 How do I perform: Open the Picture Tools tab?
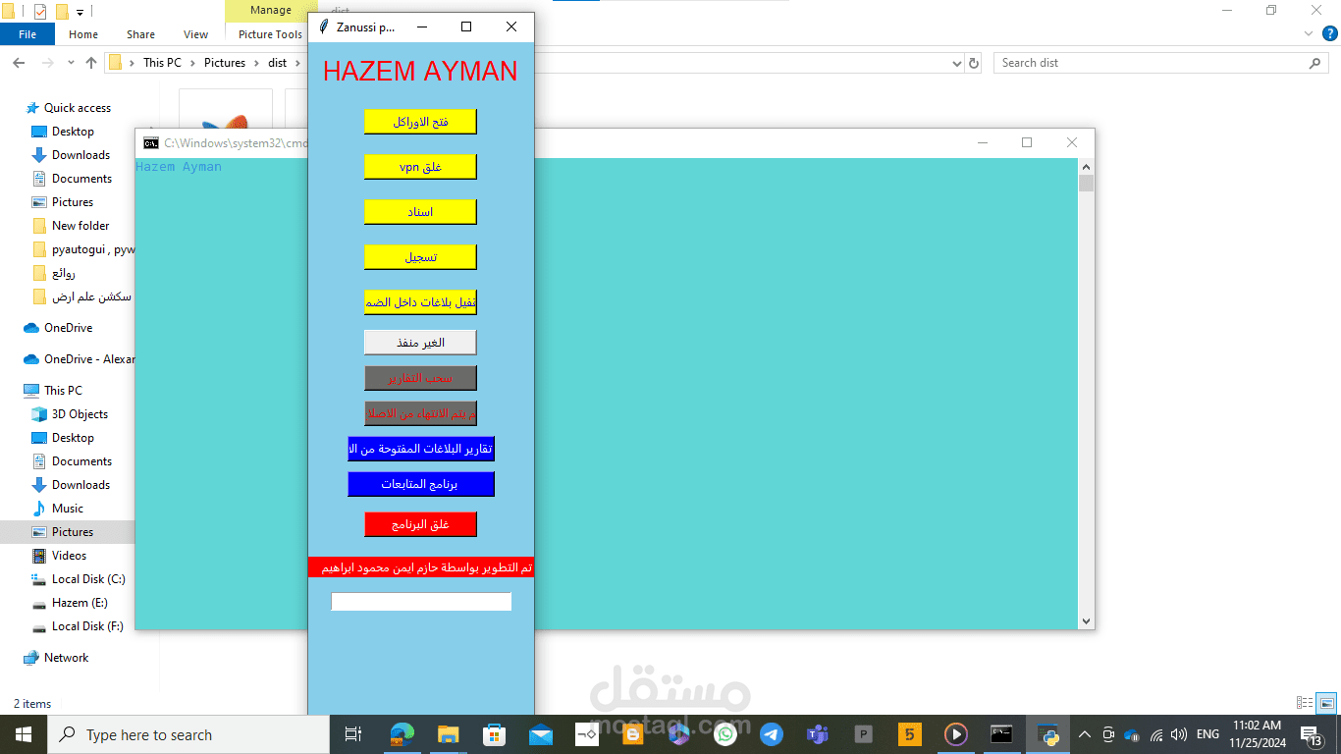coord(270,34)
